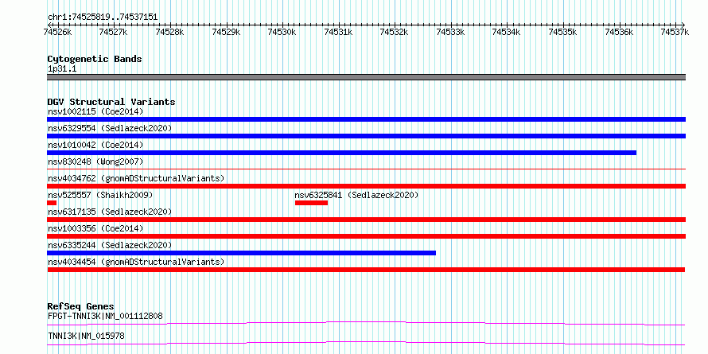
Task: Click the 74535k ruler tick label
Action: point(562,32)
